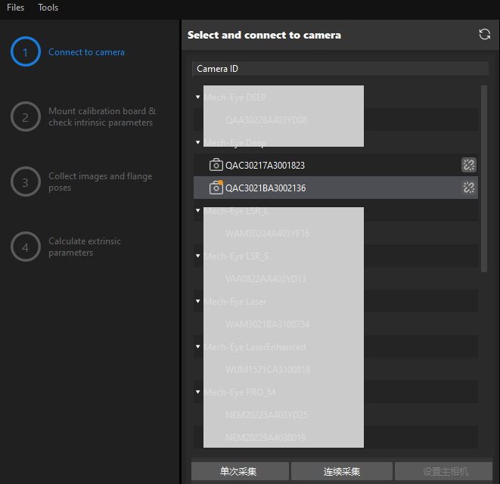This screenshot has height=484, width=500.
Task: Collapse the Mech-Eye Deep group arrow
Action: [x=197, y=142]
